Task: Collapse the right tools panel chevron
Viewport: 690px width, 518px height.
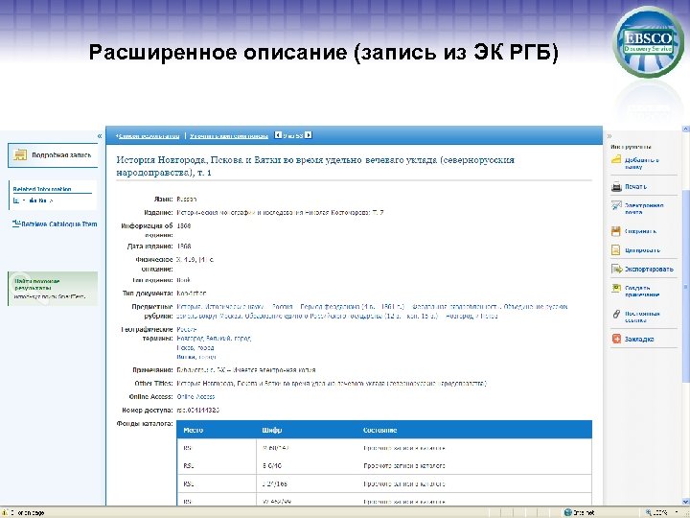Action: [x=609, y=136]
